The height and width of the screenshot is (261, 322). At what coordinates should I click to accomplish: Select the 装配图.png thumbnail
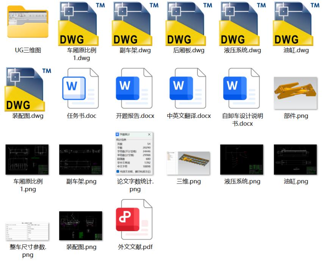tap(81, 226)
